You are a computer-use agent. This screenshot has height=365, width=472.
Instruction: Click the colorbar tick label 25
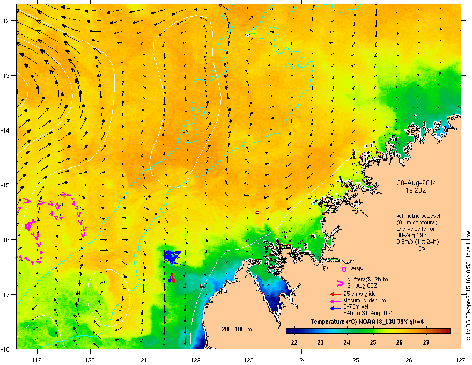click(x=373, y=342)
